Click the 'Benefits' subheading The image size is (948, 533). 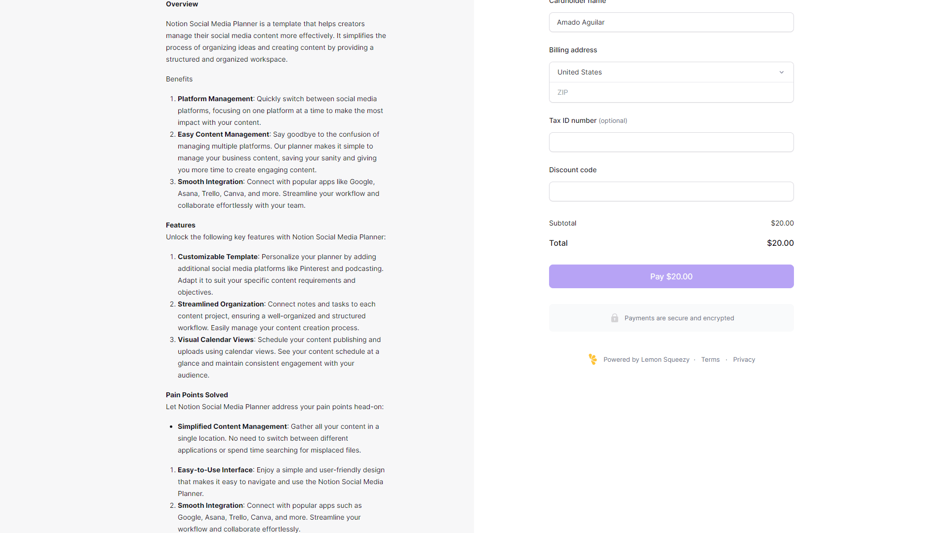click(179, 79)
